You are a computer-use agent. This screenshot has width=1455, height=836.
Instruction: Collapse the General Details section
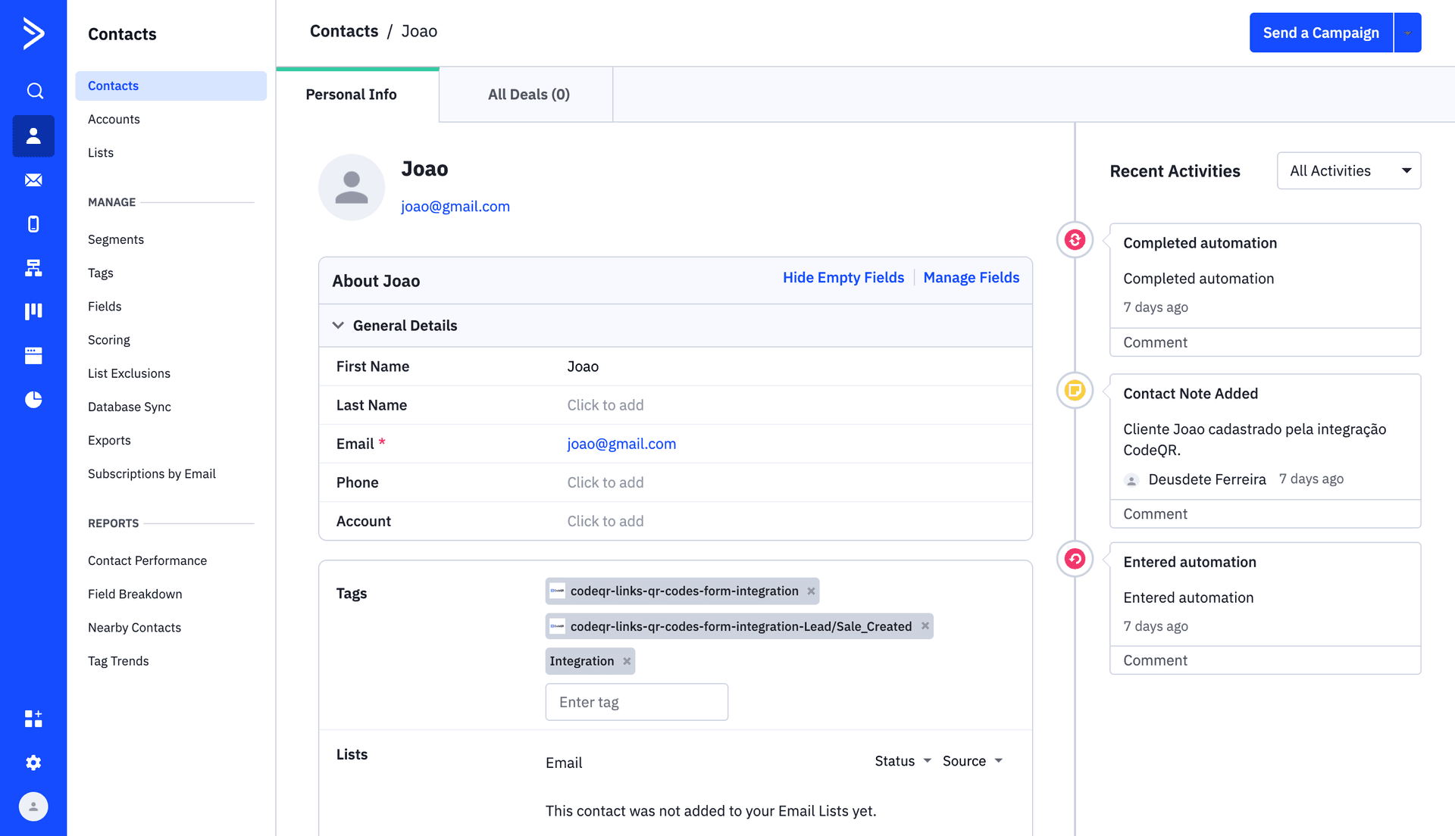(x=339, y=325)
